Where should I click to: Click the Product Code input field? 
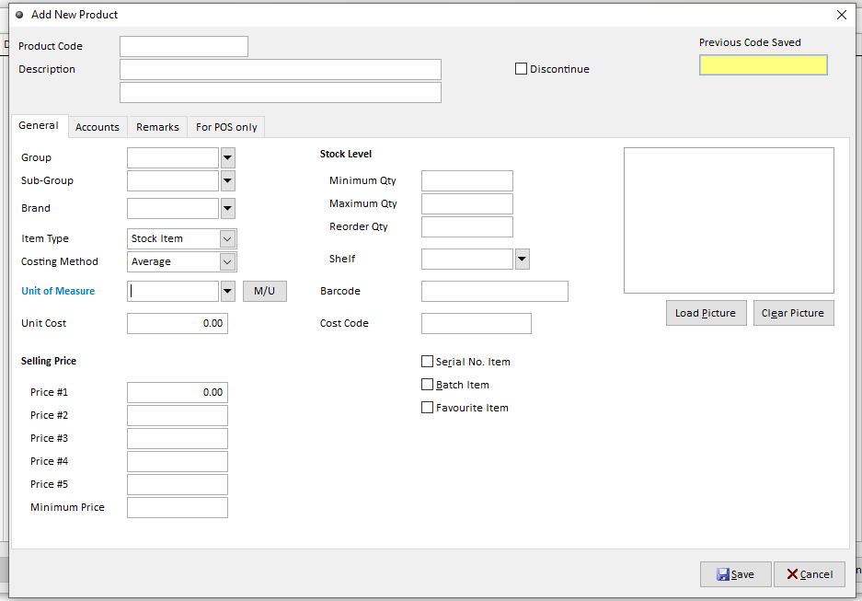point(184,46)
